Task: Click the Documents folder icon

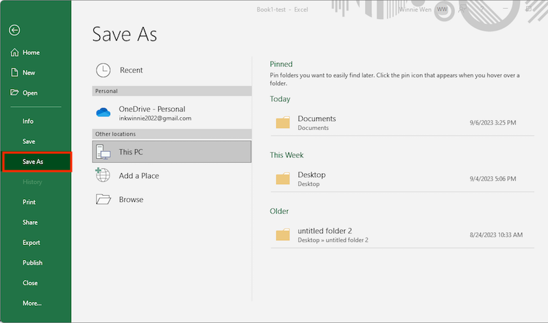Action: pos(283,122)
